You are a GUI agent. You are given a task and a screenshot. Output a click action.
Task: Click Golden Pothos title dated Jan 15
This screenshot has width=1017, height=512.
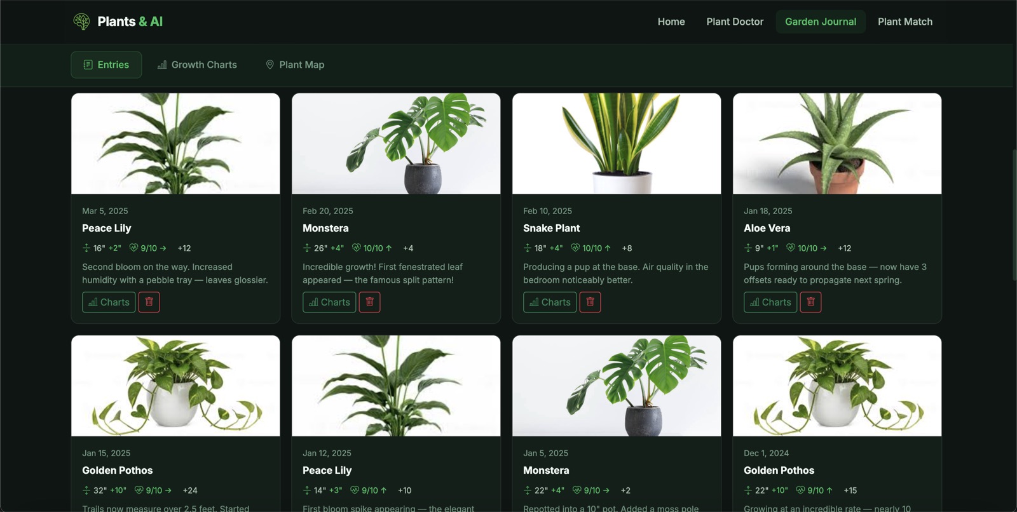(x=117, y=471)
